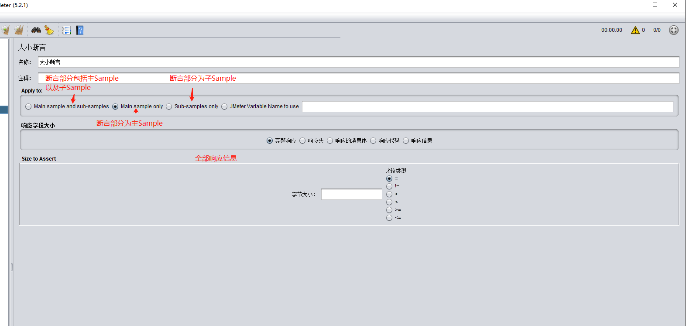Viewport: 686px width, 326px height.
Task: Click the 大小断言 panel heading
Action: (32, 47)
